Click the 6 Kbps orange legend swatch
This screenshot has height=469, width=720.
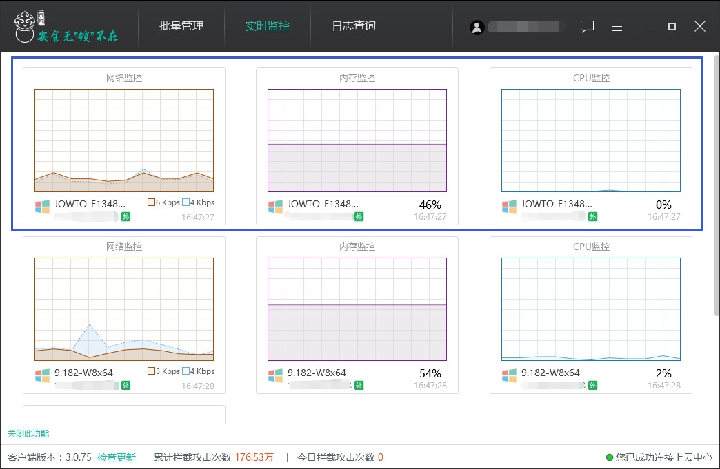click(x=151, y=202)
